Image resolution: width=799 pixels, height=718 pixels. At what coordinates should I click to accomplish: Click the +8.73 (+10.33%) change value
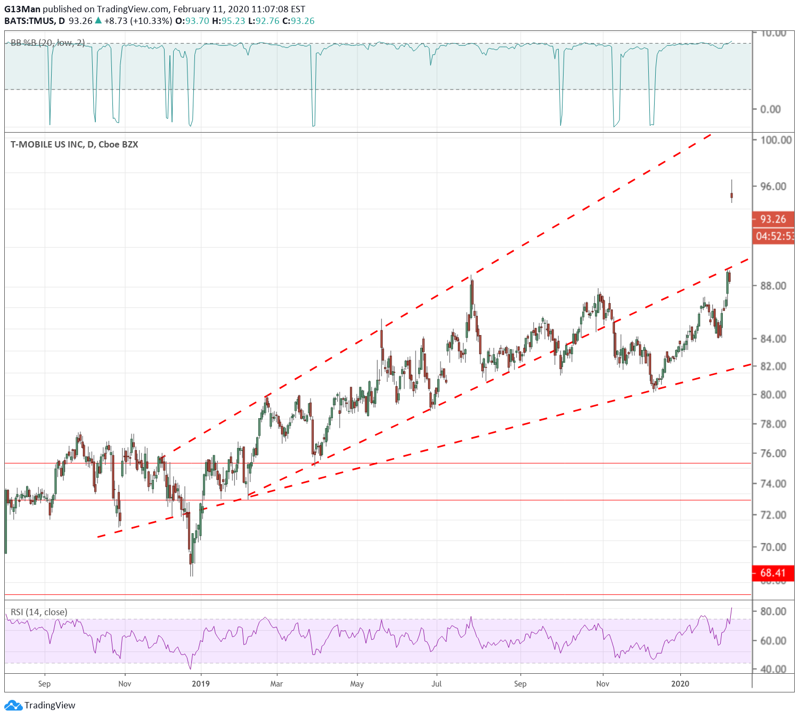(138, 21)
